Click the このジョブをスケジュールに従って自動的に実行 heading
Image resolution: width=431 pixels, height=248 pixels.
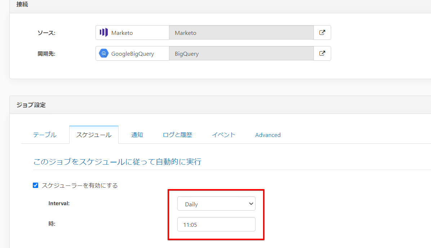pyautogui.click(x=117, y=161)
